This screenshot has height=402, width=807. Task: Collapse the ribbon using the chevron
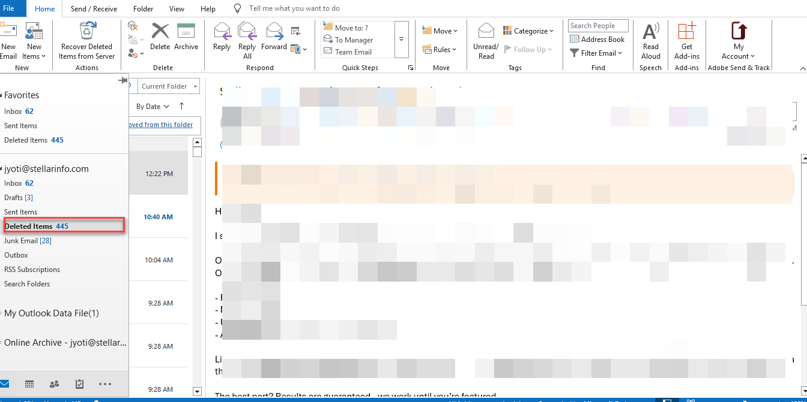802,68
